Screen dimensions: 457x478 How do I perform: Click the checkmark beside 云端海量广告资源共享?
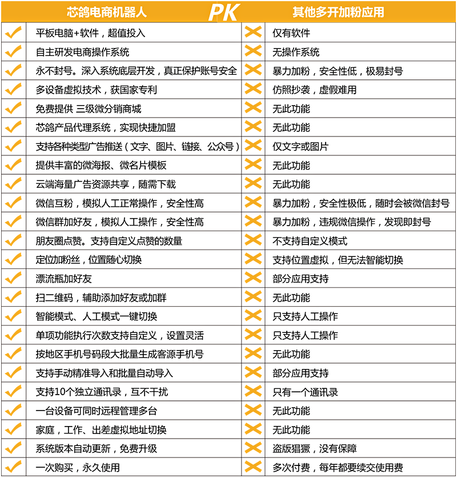[13, 183]
